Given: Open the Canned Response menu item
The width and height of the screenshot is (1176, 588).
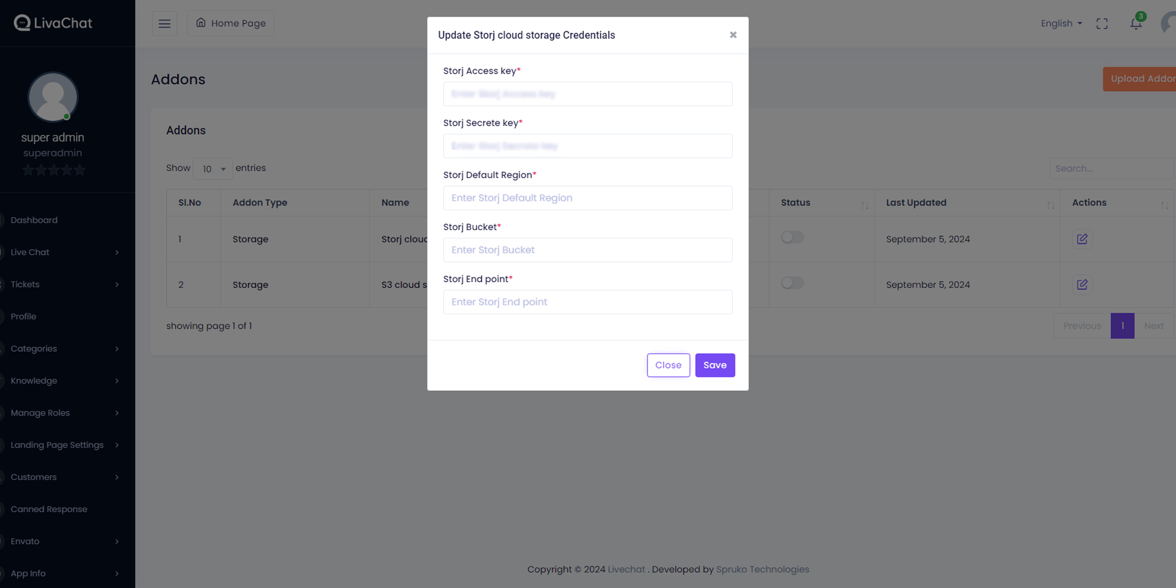Looking at the screenshot, I should pos(49,509).
